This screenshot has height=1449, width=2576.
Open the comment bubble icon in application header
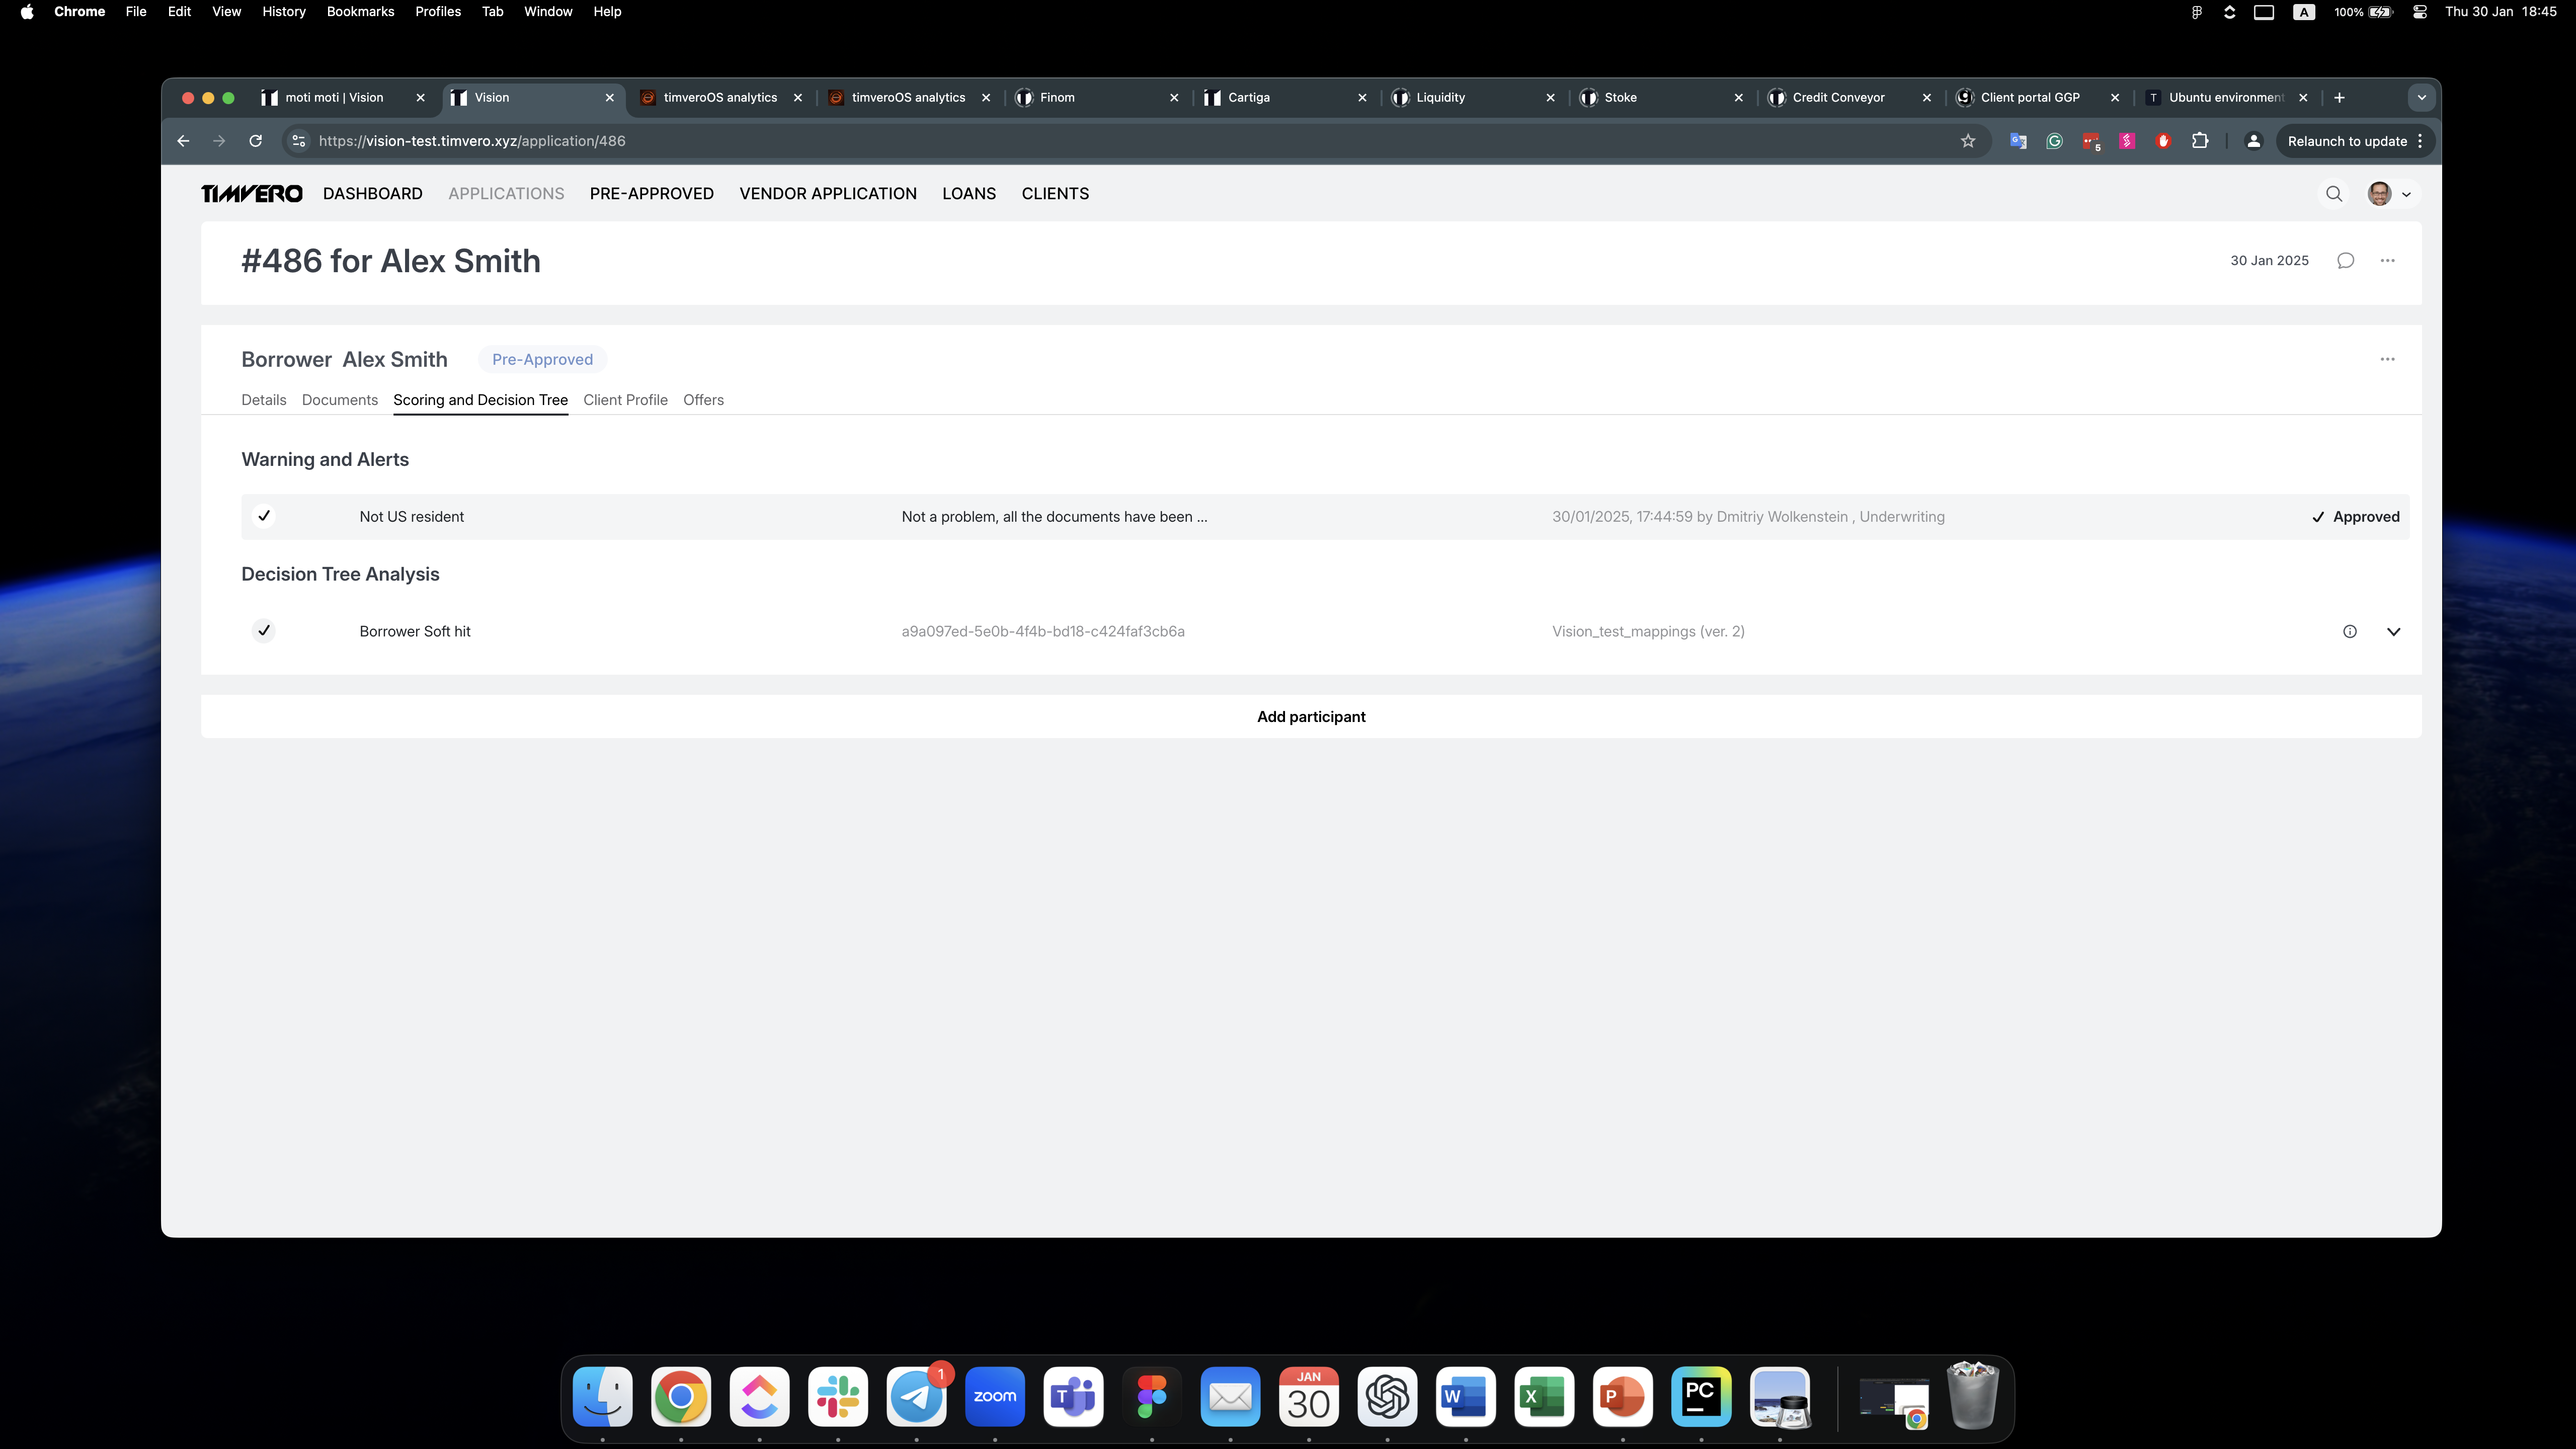[x=2345, y=261]
